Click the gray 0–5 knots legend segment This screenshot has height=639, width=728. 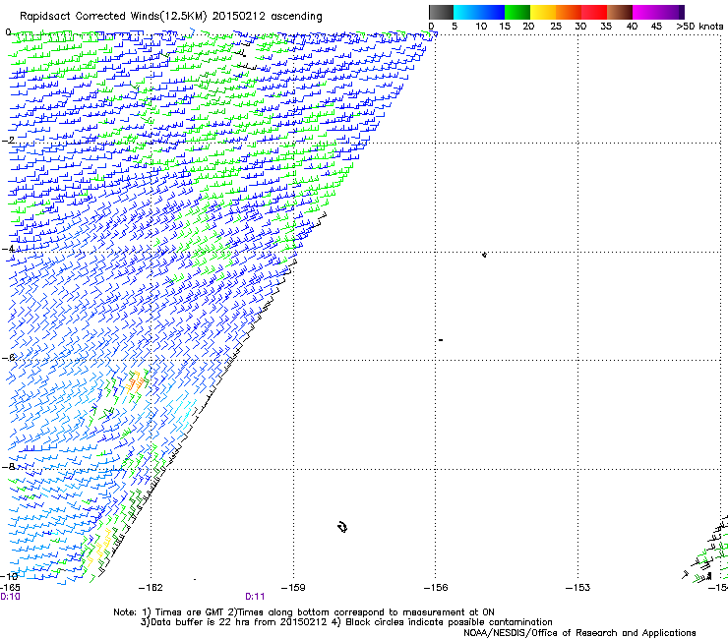(441, 12)
